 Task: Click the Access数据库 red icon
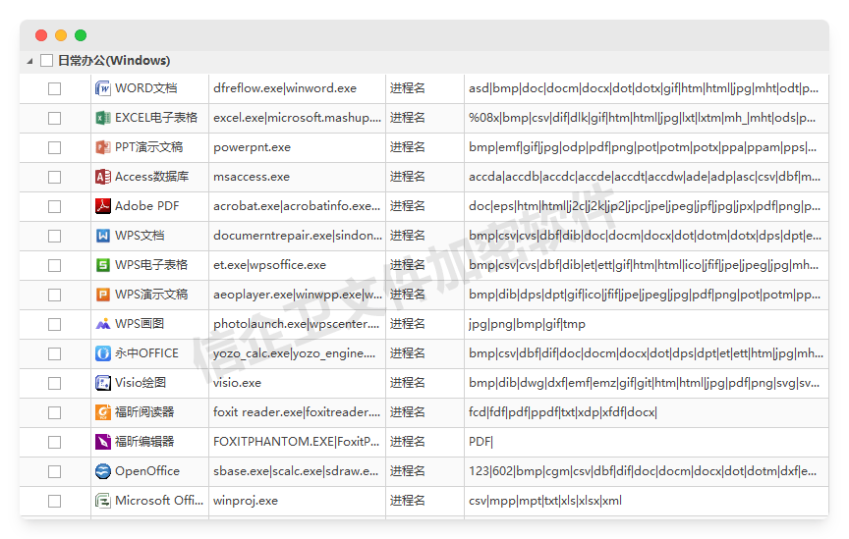pos(103,177)
